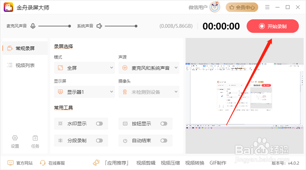Open the 视频剪辑 recommended app link

[146, 163]
